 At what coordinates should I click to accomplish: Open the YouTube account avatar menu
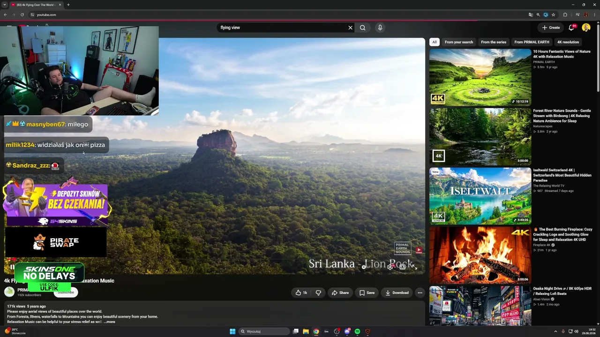click(x=586, y=28)
